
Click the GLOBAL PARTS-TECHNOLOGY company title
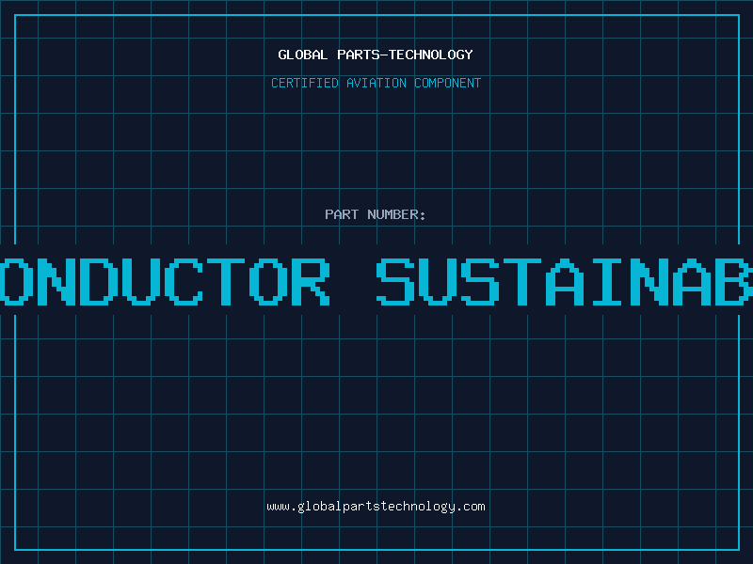pyautogui.click(x=376, y=55)
